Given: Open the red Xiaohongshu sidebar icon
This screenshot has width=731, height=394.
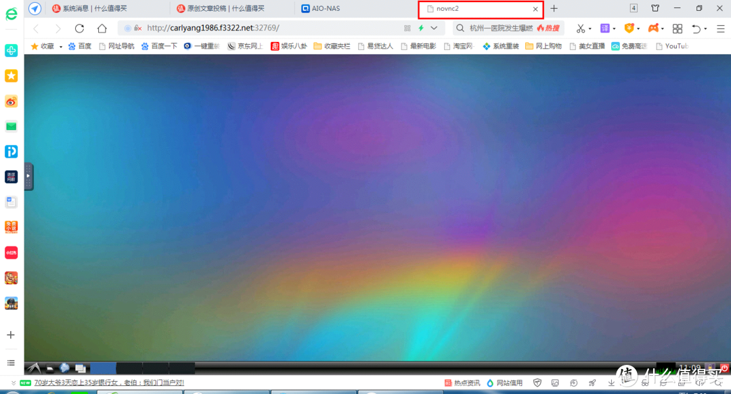Looking at the screenshot, I should (12, 253).
